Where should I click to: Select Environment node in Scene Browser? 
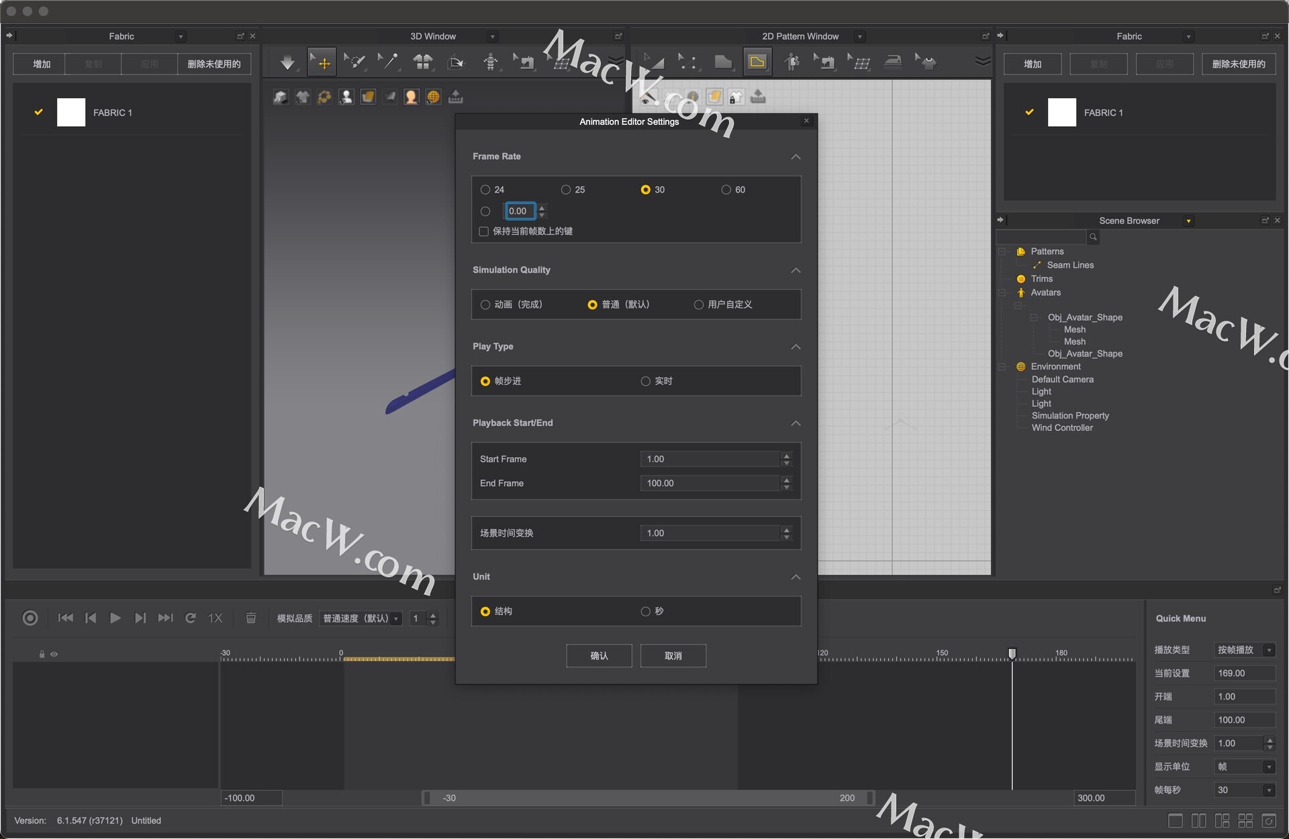click(x=1055, y=366)
